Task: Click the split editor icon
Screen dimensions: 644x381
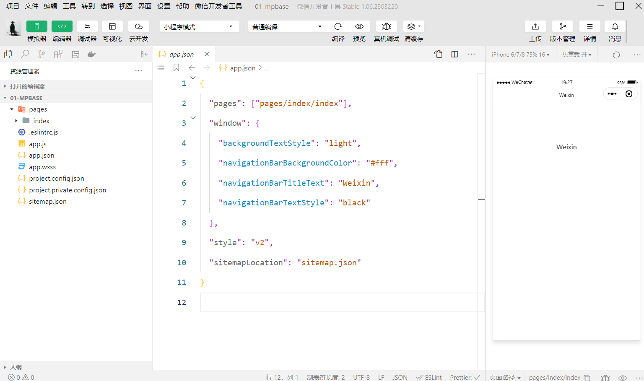Action: point(454,54)
